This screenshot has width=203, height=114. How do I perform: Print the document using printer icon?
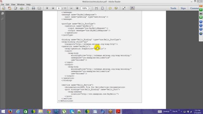pyautogui.click(x=33, y=8)
